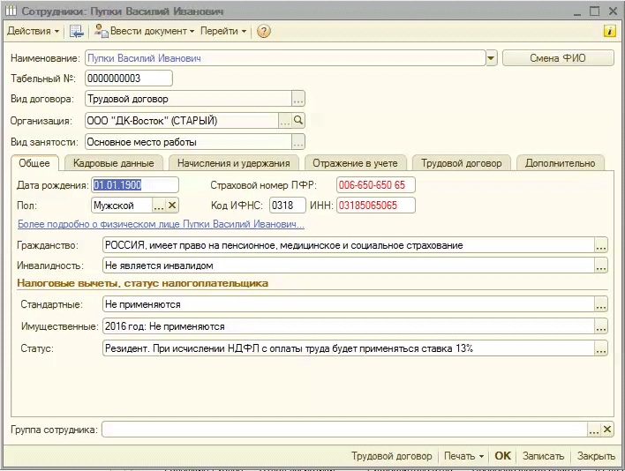This screenshot has width=625, height=471.
Task: Clear the Группа сотрудника field with X
Action: (x=606, y=430)
